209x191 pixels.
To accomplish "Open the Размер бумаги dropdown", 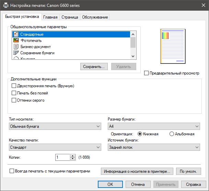I will [x=154, y=126].
